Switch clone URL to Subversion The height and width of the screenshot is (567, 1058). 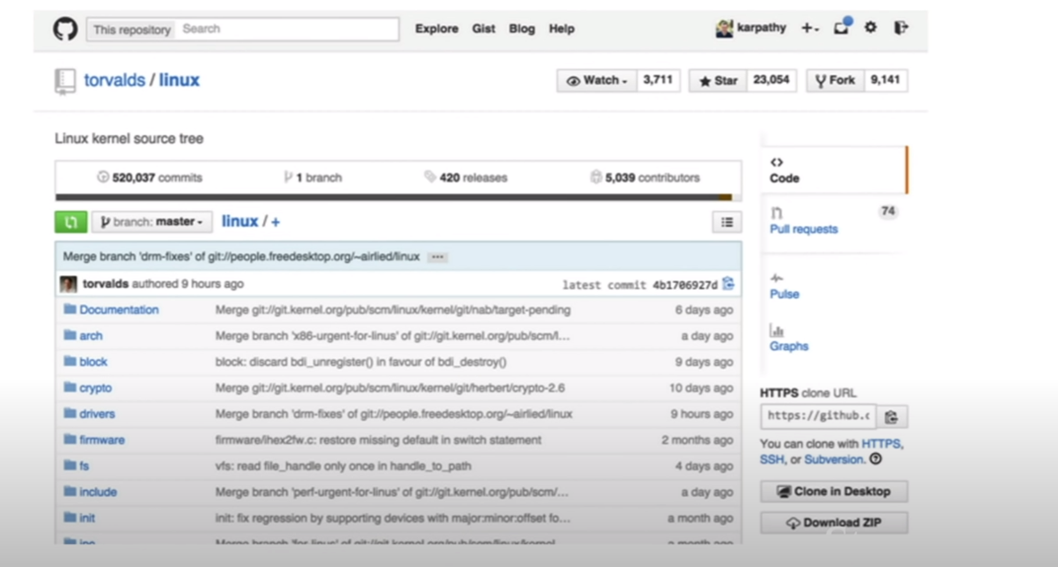point(834,460)
